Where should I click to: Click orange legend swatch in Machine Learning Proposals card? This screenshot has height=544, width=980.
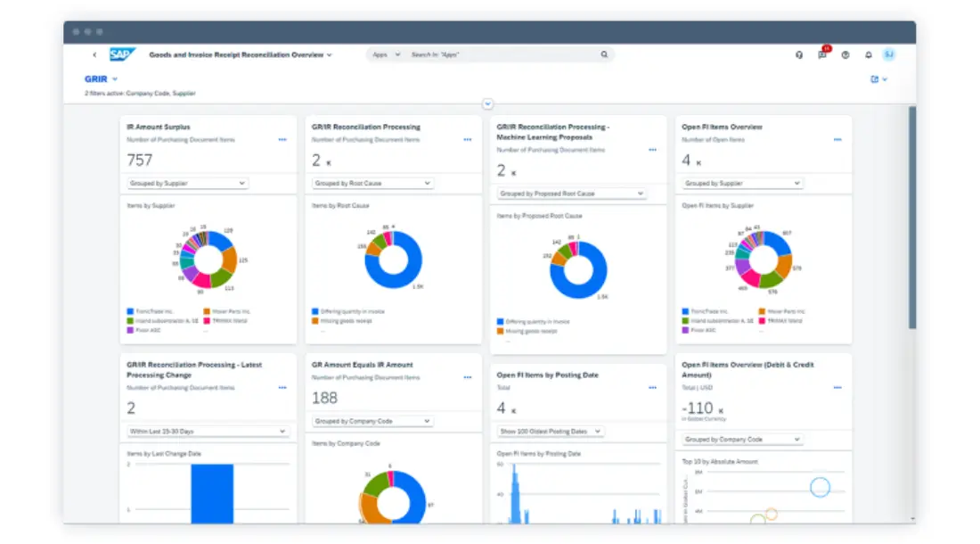[500, 332]
